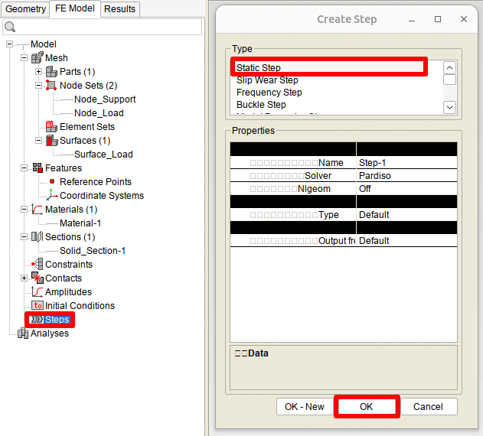Click the Analyses icon
Viewport: 483px width, 436px height.
pos(23,333)
